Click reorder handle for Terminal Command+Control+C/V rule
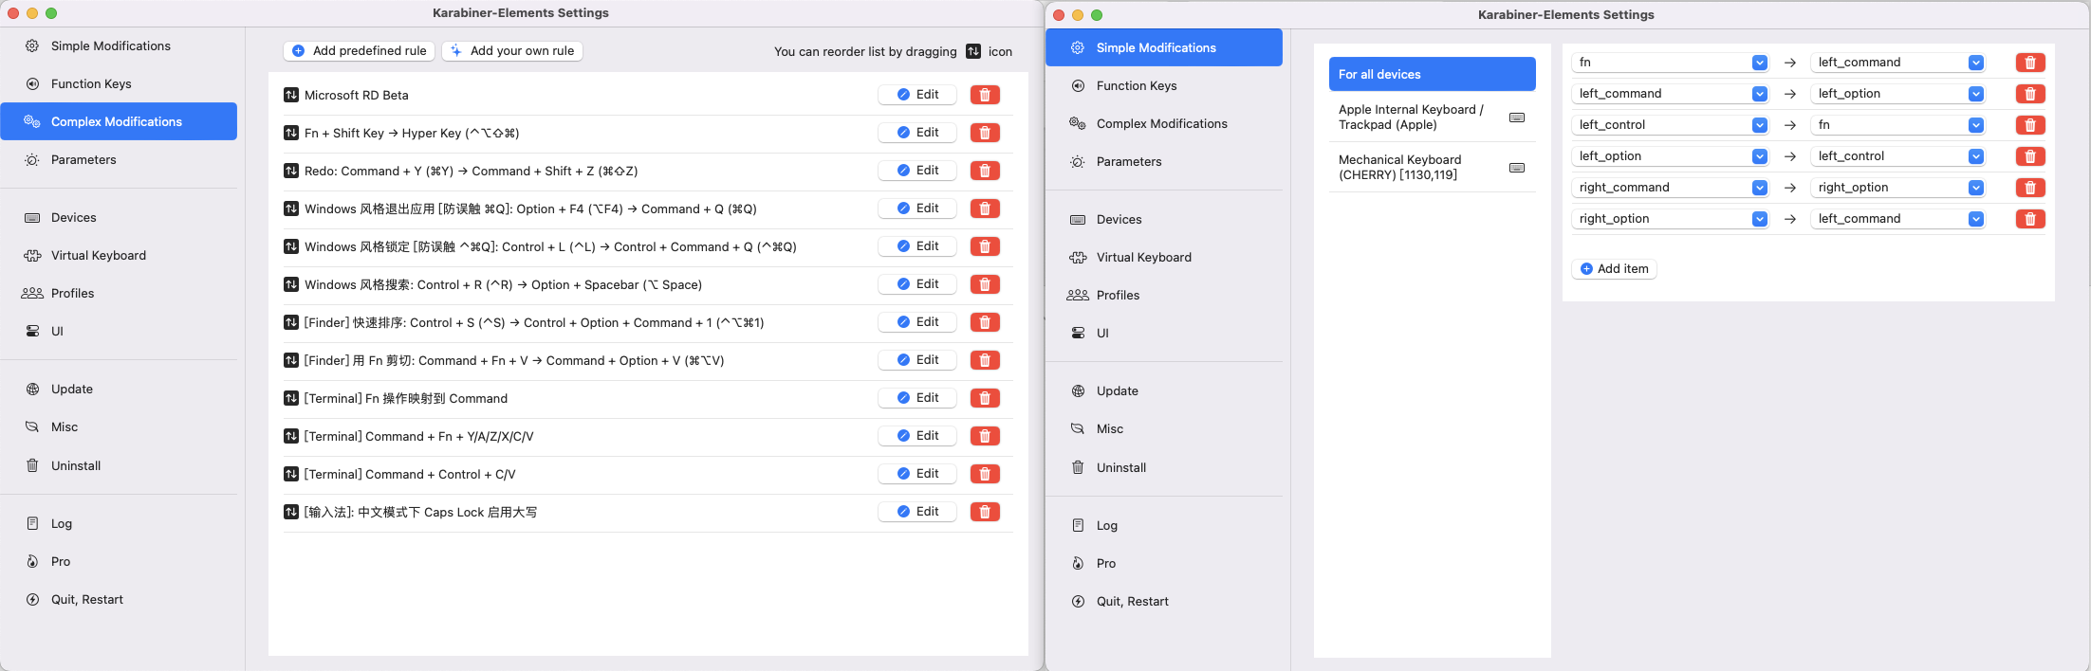The image size is (2091, 671). coord(291,474)
